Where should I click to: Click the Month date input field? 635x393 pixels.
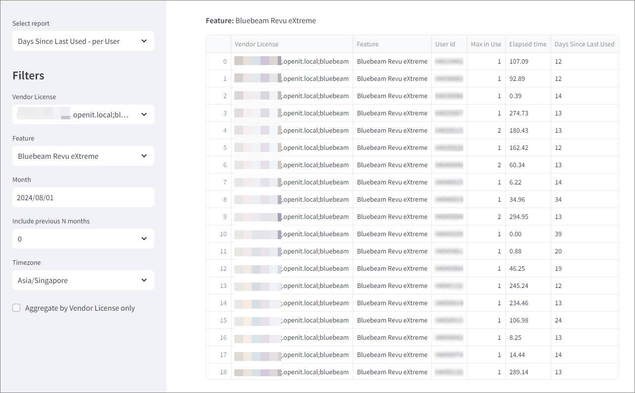coord(83,197)
